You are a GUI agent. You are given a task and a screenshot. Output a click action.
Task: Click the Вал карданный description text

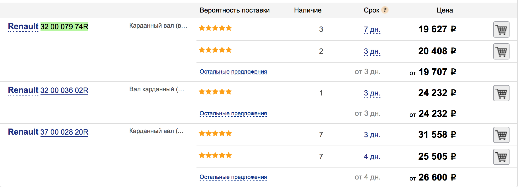[x=157, y=89]
